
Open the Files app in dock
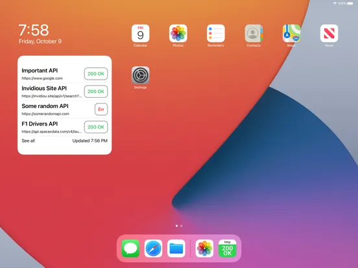(x=176, y=248)
